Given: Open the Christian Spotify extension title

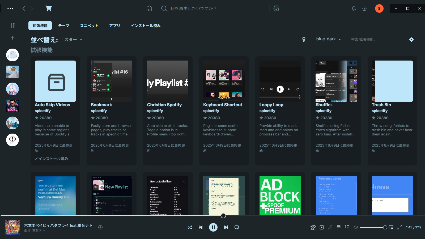Looking at the screenshot, I should [x=164, y=105].
